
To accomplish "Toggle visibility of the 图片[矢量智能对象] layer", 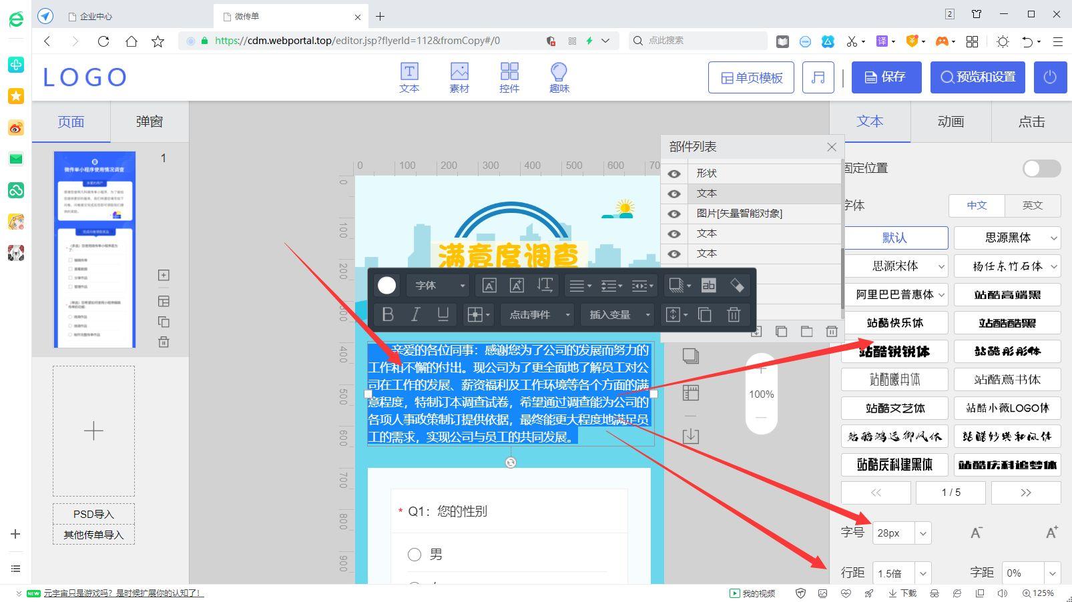I will coord(674,214).
